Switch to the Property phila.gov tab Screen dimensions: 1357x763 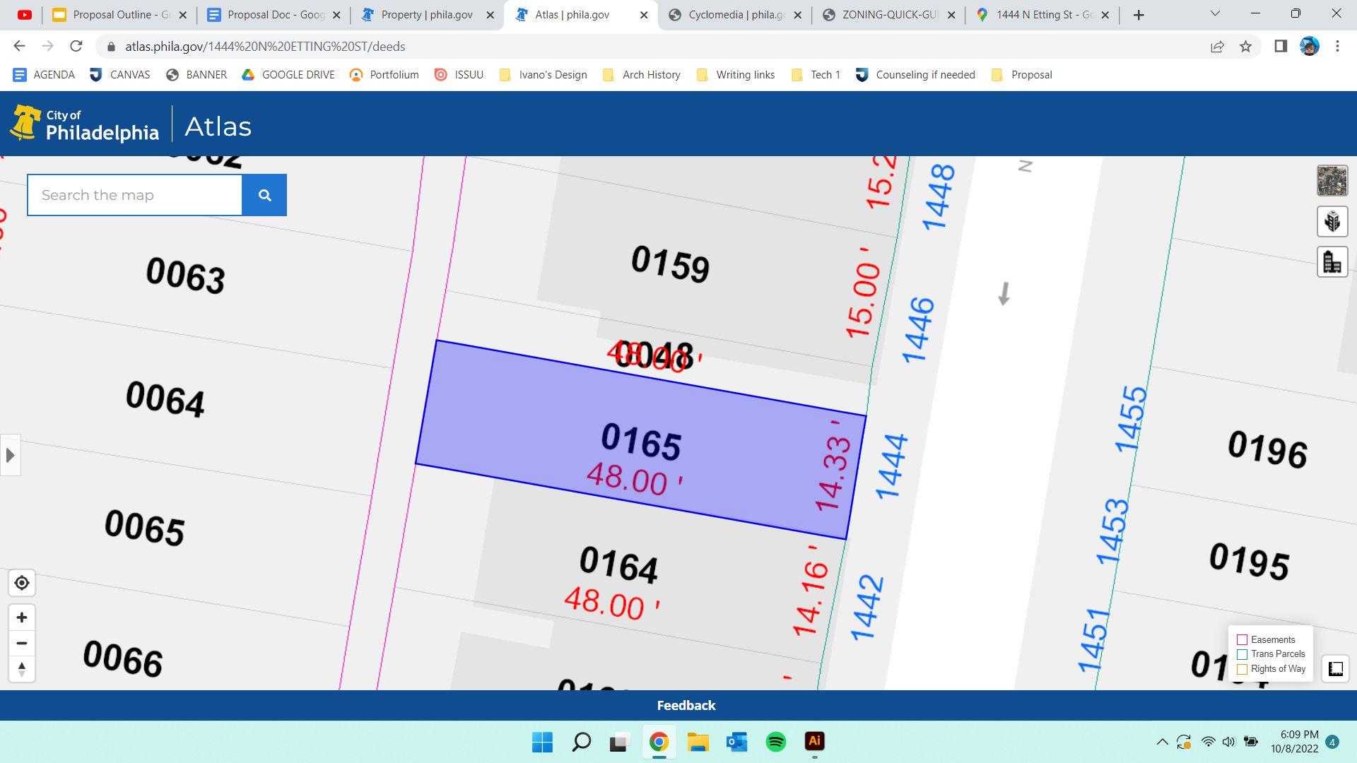pos(426,15)
